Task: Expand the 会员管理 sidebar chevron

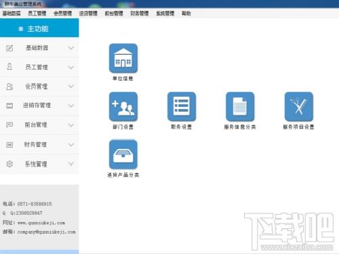Action: click(x=71, y=87)
